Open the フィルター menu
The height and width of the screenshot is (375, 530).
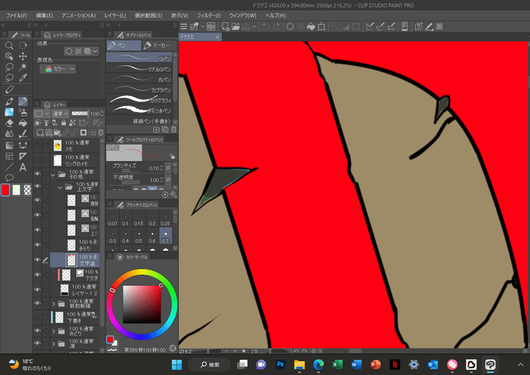tap(209, 15)
